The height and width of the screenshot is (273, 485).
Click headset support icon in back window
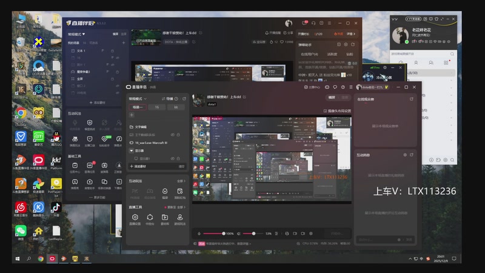[313, 23]
